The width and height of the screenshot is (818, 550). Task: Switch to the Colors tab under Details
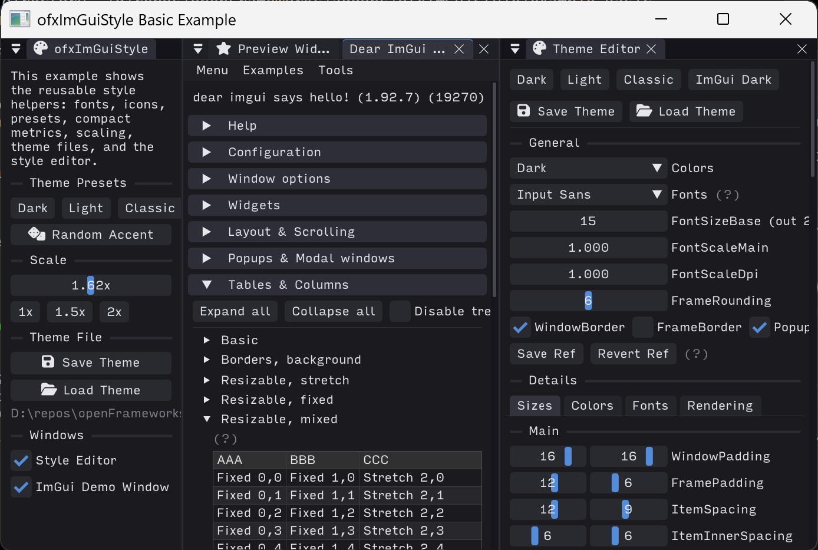pos(592,406)
